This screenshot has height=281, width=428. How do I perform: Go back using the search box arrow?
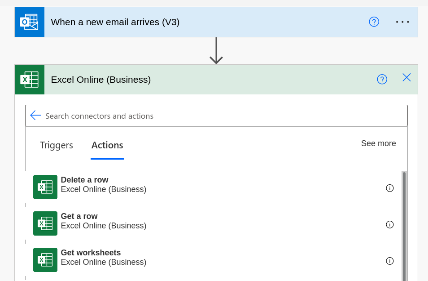35,116
